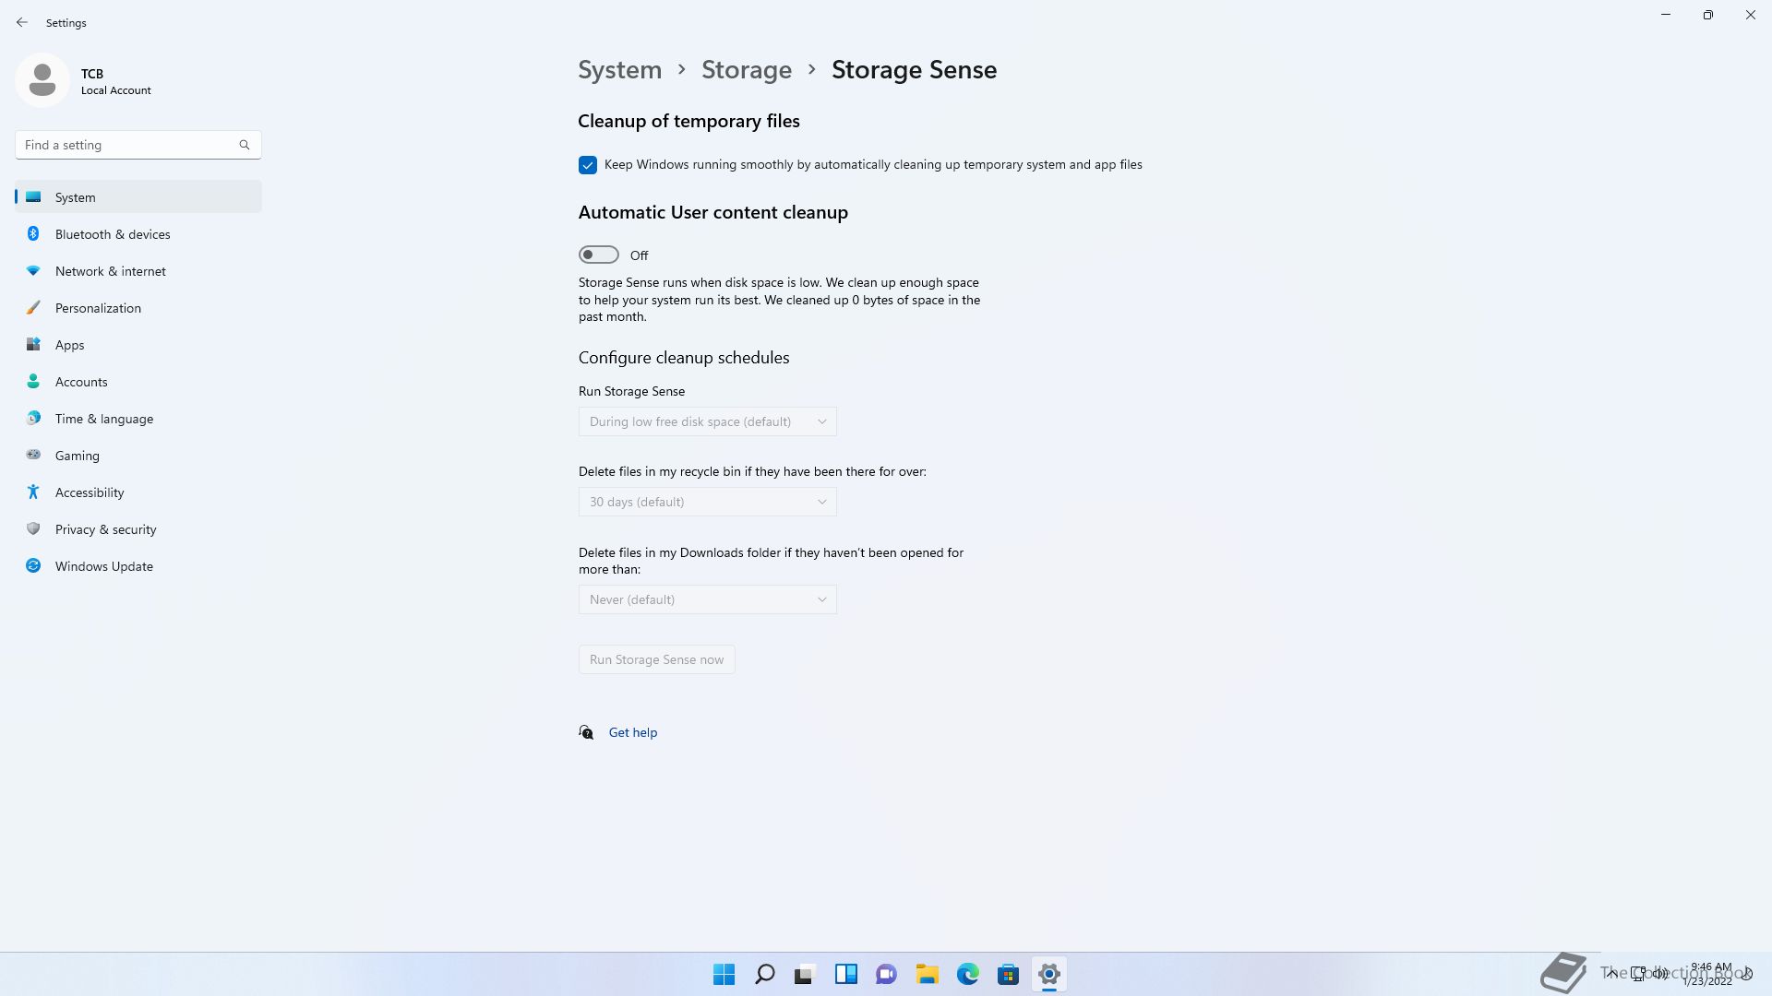Open Apps settings
The height and width of the screenshot is (996, 1772).
138,344
